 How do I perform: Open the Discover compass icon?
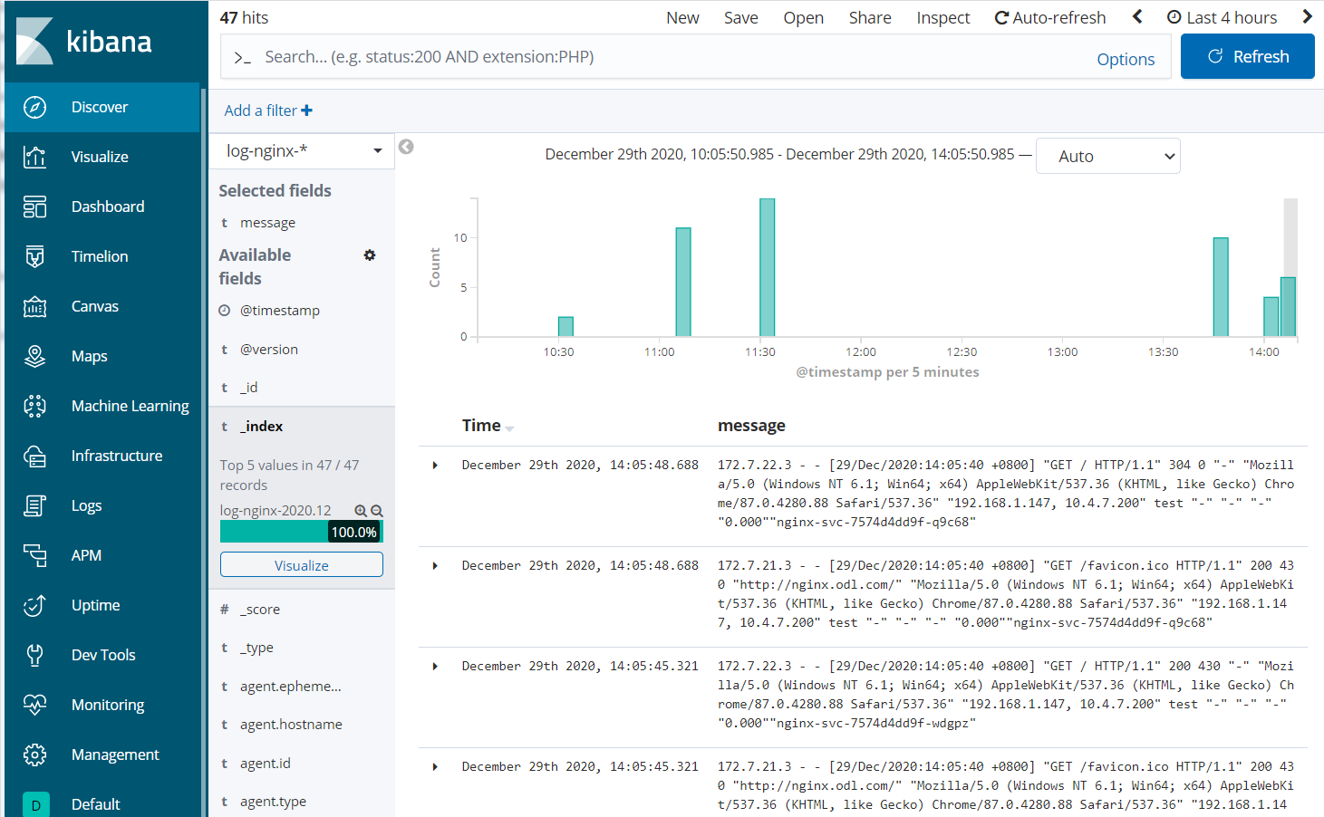point(34,107)
